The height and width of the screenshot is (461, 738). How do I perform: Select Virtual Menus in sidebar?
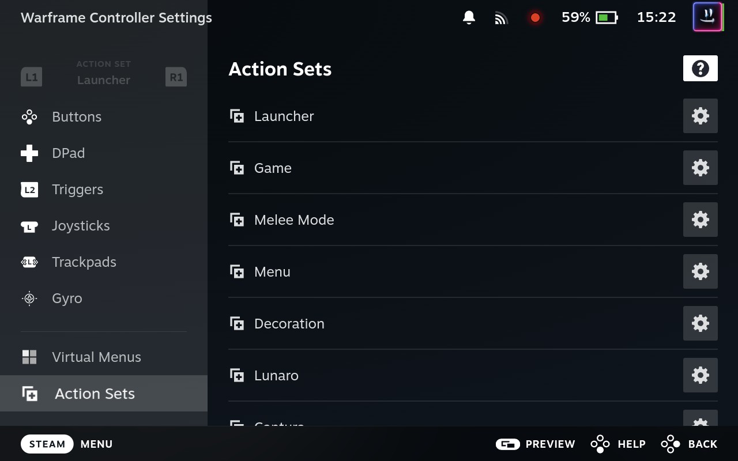[96, 357]
